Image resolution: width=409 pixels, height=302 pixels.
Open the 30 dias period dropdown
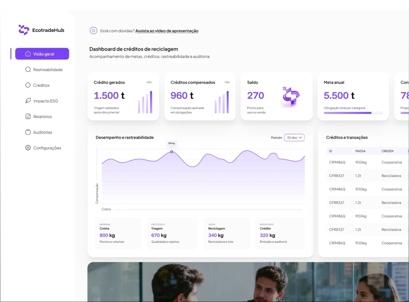click(x=294, y=137)
